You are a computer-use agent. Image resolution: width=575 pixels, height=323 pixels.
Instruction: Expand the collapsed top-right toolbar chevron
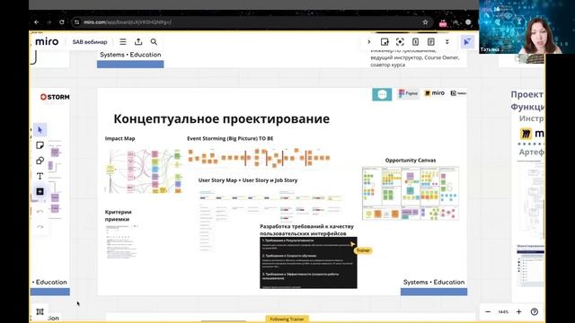tap(369, 42)
